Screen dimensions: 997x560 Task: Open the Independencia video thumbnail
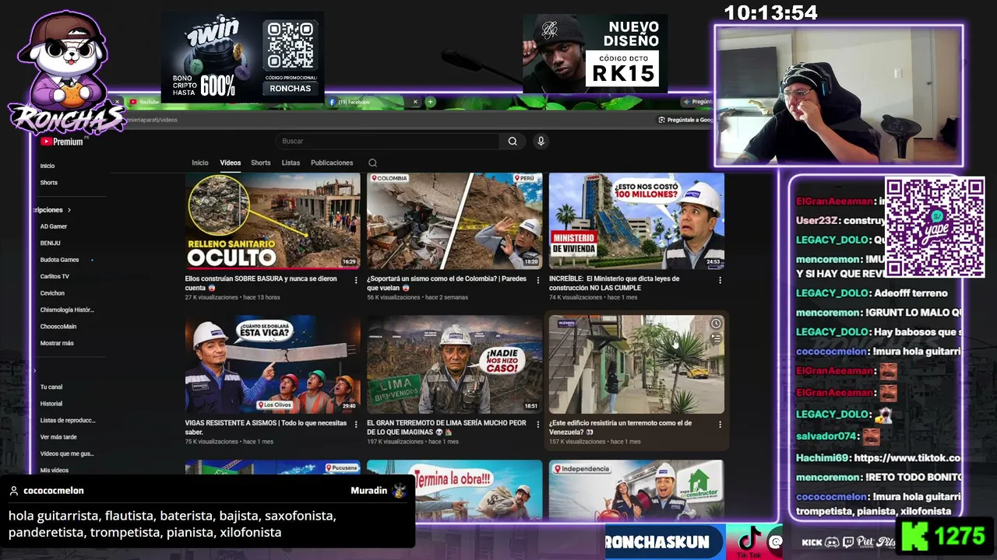tap(636, 489)
